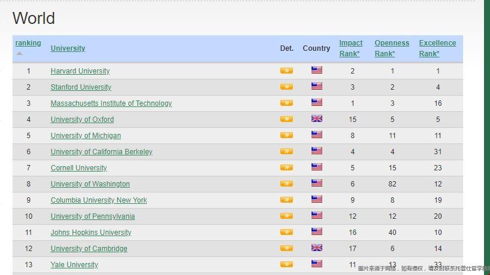The image size is (490, 275).
Task: Click the US flag in Michigan row
Action: click(x=316, y=135)
